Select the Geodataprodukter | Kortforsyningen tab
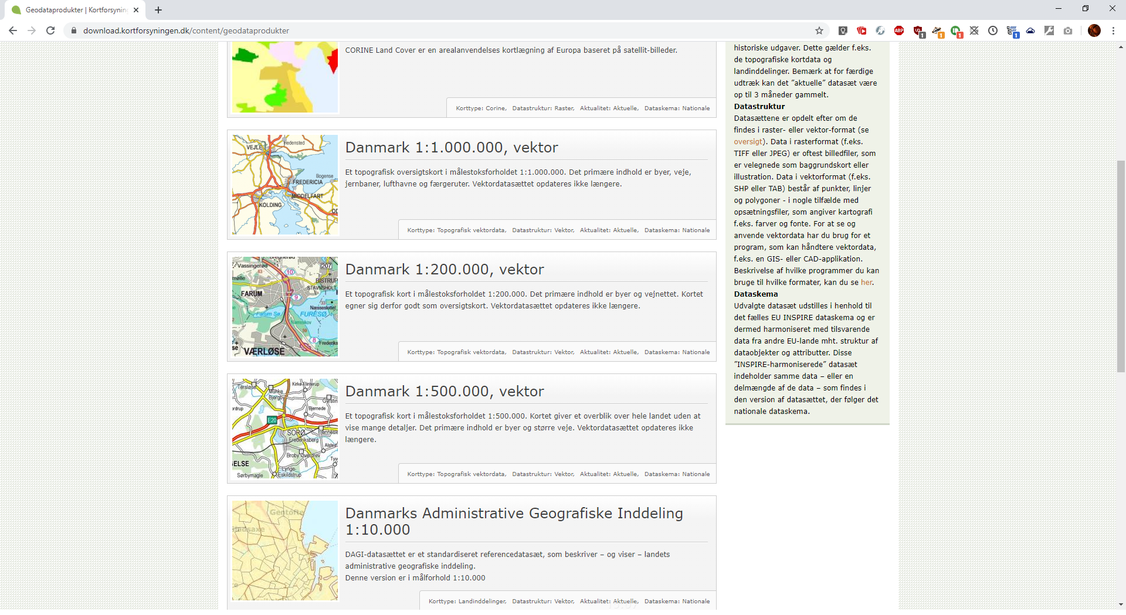Screen dimensions: 1126x615 75,10
